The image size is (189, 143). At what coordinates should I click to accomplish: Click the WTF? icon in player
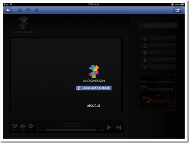(x=23, y=126)
